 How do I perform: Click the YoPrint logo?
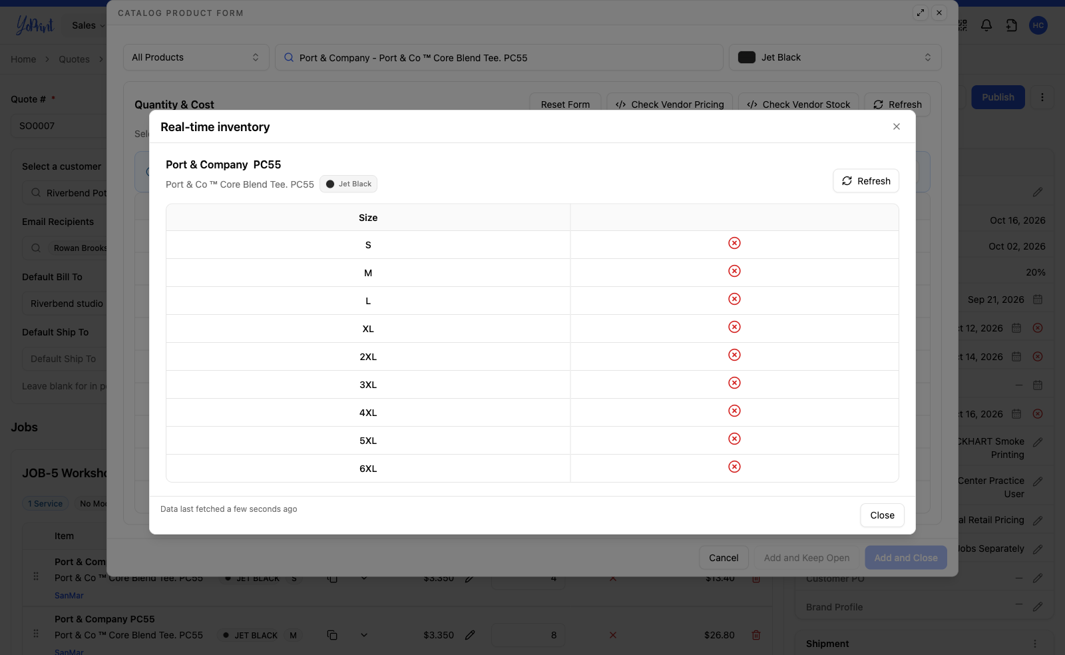click(35, 25)
